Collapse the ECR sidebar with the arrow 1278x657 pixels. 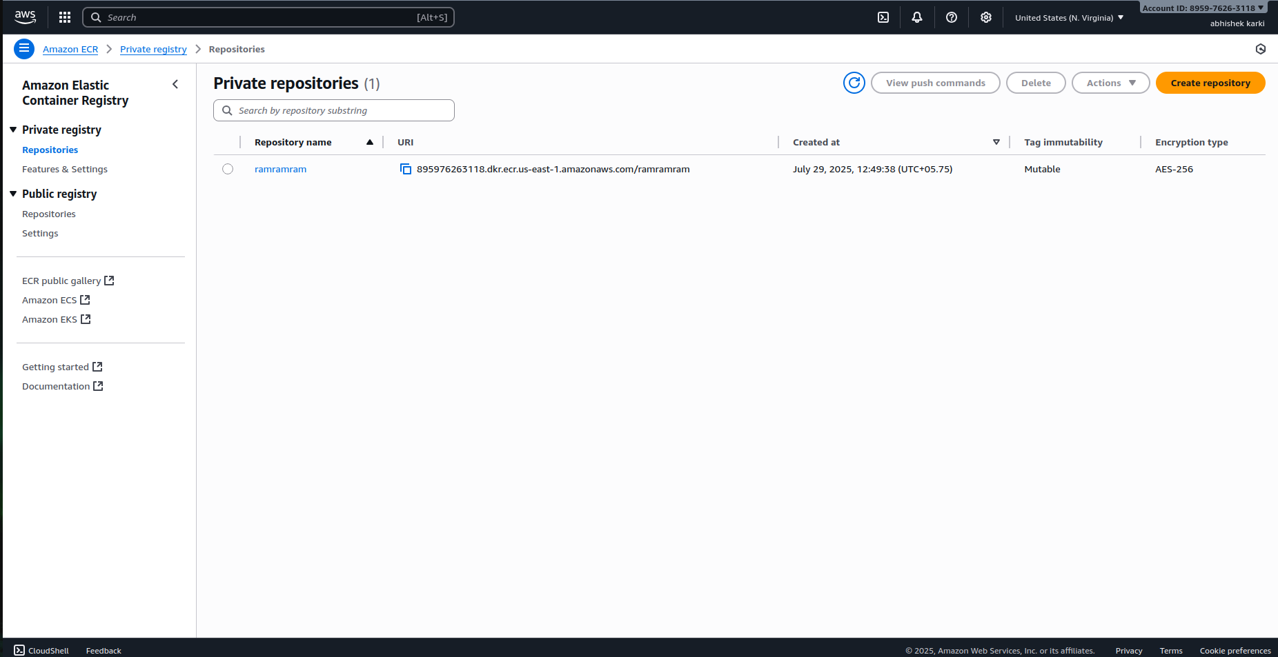tap(175, 84)
